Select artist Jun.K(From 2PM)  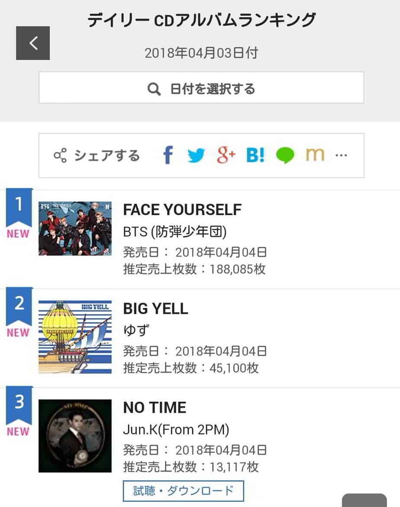(x=176, y=429)
